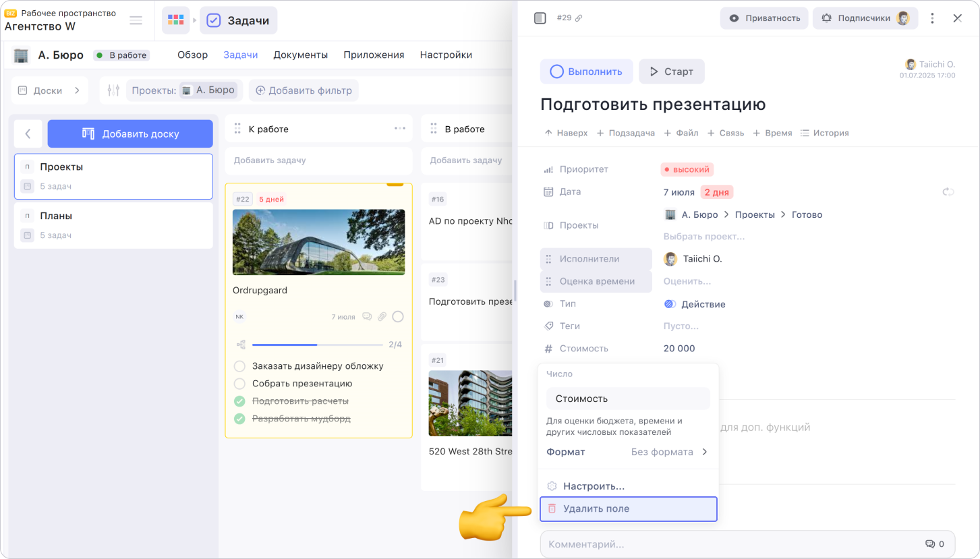Screen dimensions: 980x559
Task: Change priority from высокий badge
Action: (x=687, y=169)
